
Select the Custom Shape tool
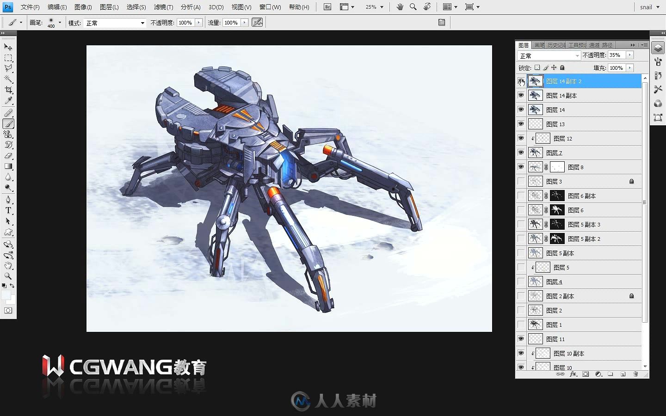[8, 232]
